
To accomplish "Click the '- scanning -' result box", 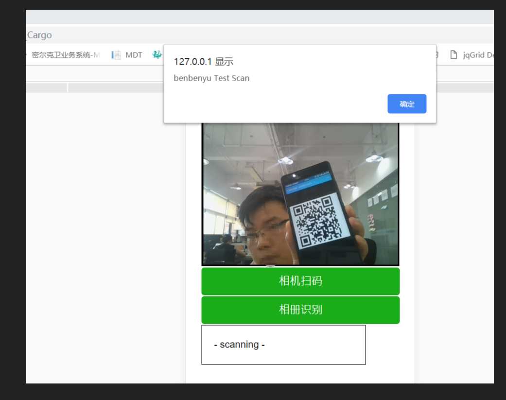I will pyautogui.click(x=283, y=345).
